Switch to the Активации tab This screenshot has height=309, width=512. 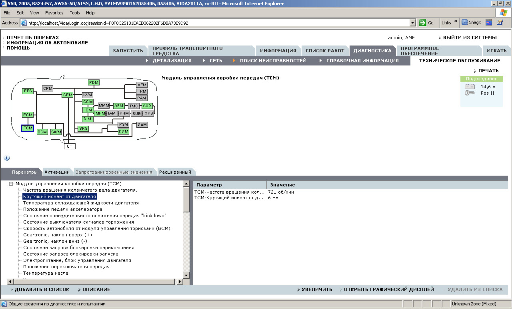(x=57, y=172)
